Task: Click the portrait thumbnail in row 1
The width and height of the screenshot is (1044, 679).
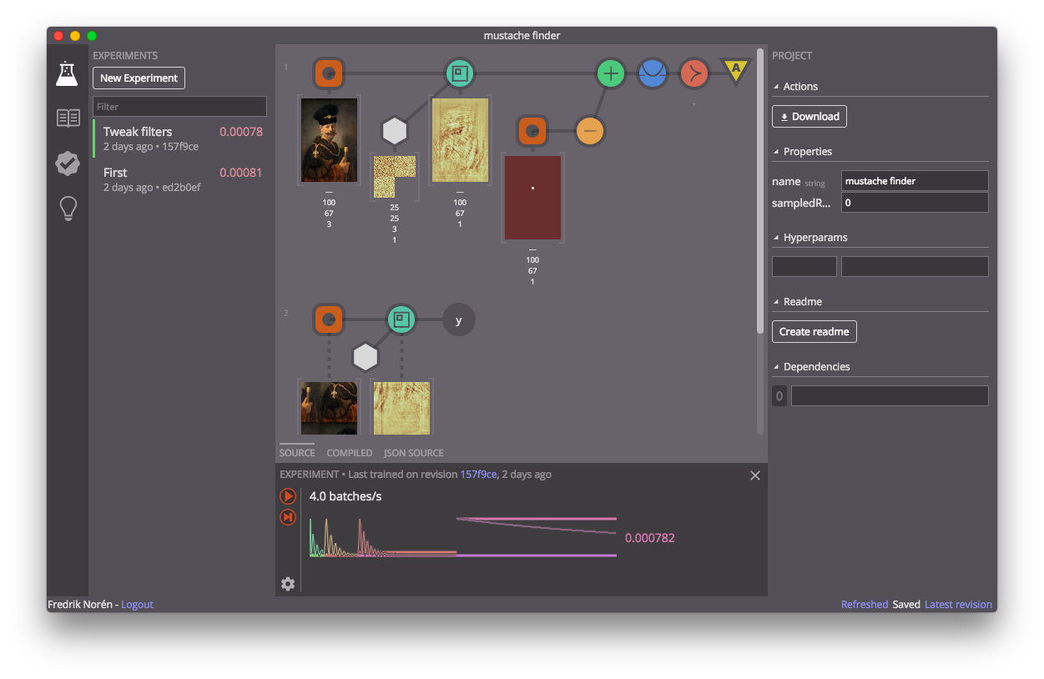Action: (329, 140)
